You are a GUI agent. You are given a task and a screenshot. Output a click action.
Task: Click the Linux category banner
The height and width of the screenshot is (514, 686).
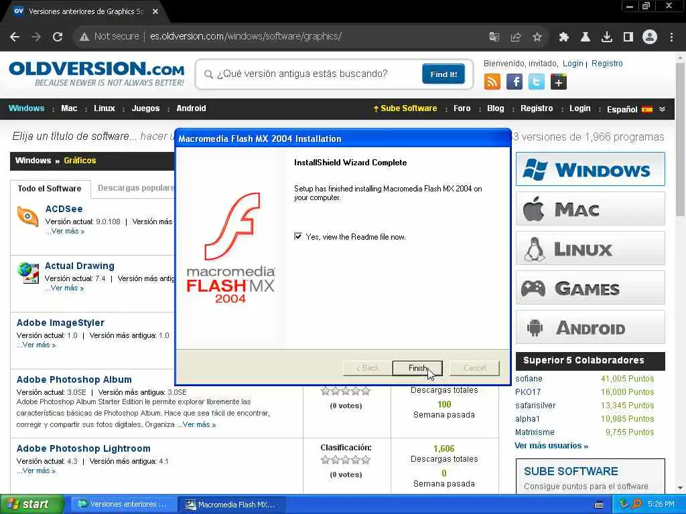tap(590, 248)
